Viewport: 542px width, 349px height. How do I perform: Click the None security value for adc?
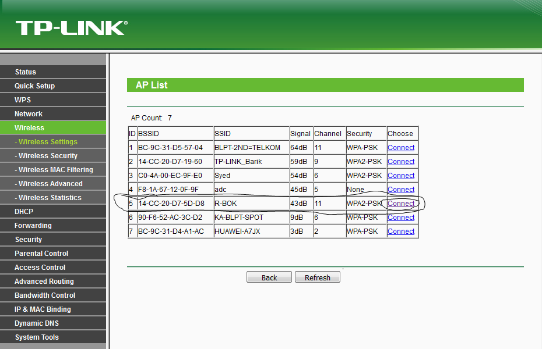[356, 189]
